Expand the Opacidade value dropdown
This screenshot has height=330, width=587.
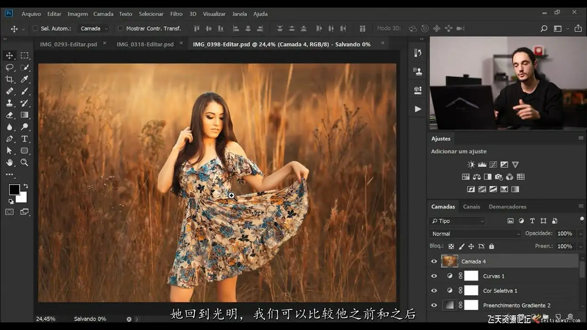coord(580,234)
